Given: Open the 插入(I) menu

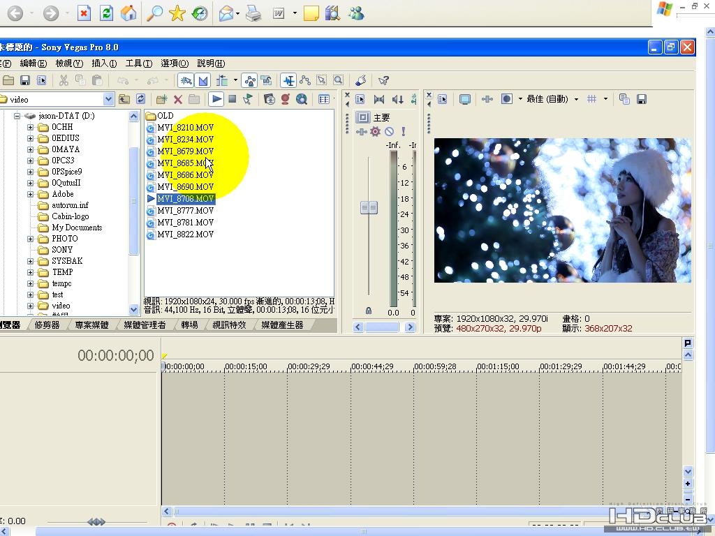Looking at the screenshot, I should pyautogui.click(x=104, y=64).
